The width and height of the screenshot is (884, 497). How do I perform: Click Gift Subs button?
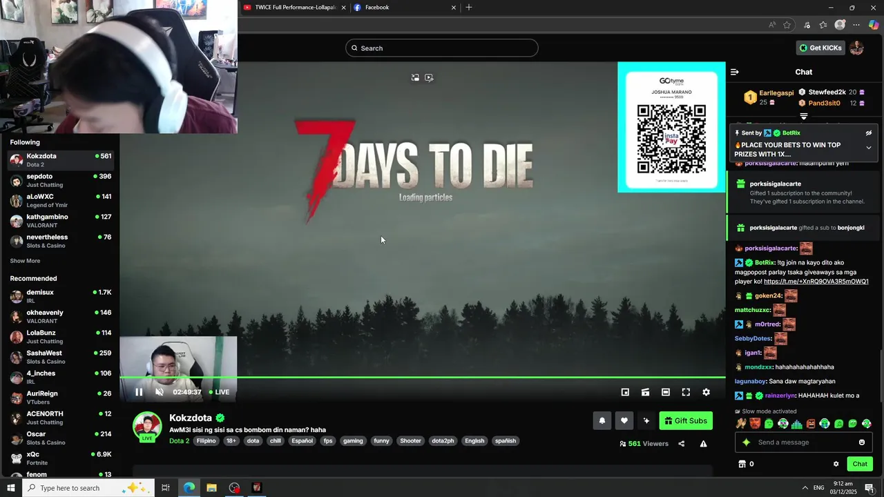click(686, 420)
